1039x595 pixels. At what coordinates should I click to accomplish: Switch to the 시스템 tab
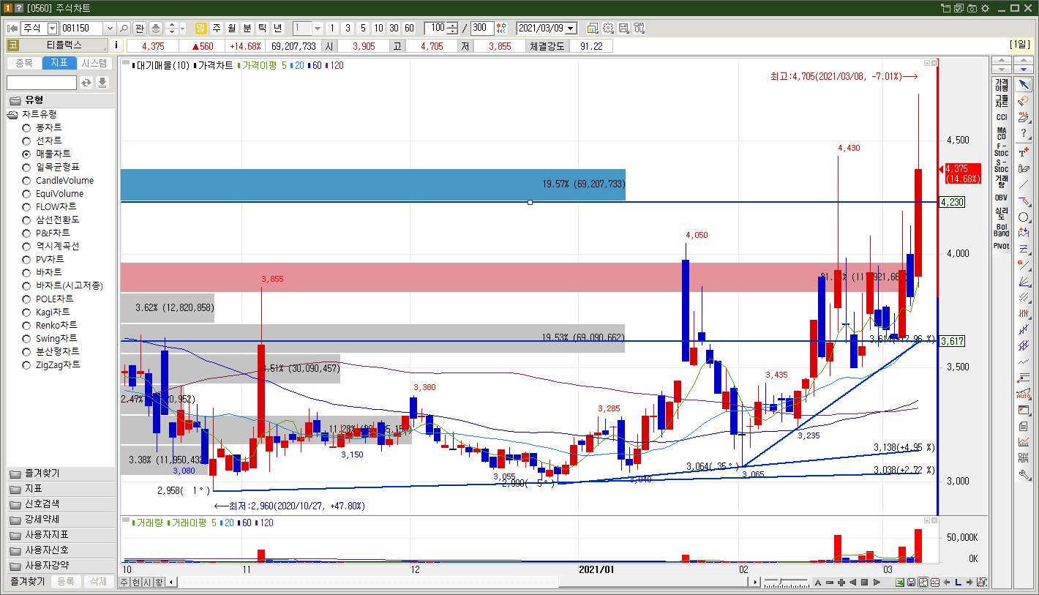click(94, 64)
